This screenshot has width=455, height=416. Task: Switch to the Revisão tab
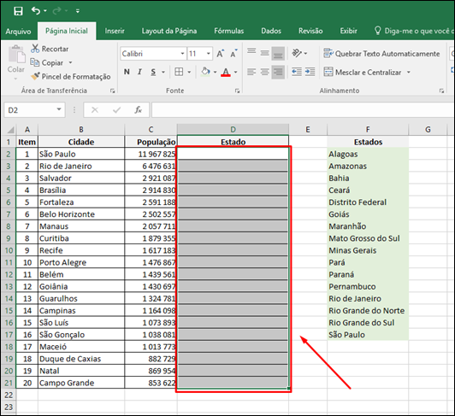(310, 31)
